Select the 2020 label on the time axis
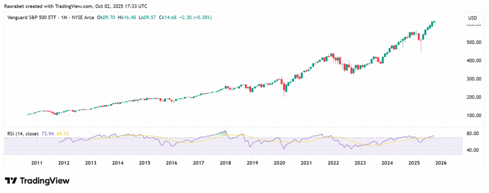The height and width of the screenshot is (193, 489). [279, 163]
